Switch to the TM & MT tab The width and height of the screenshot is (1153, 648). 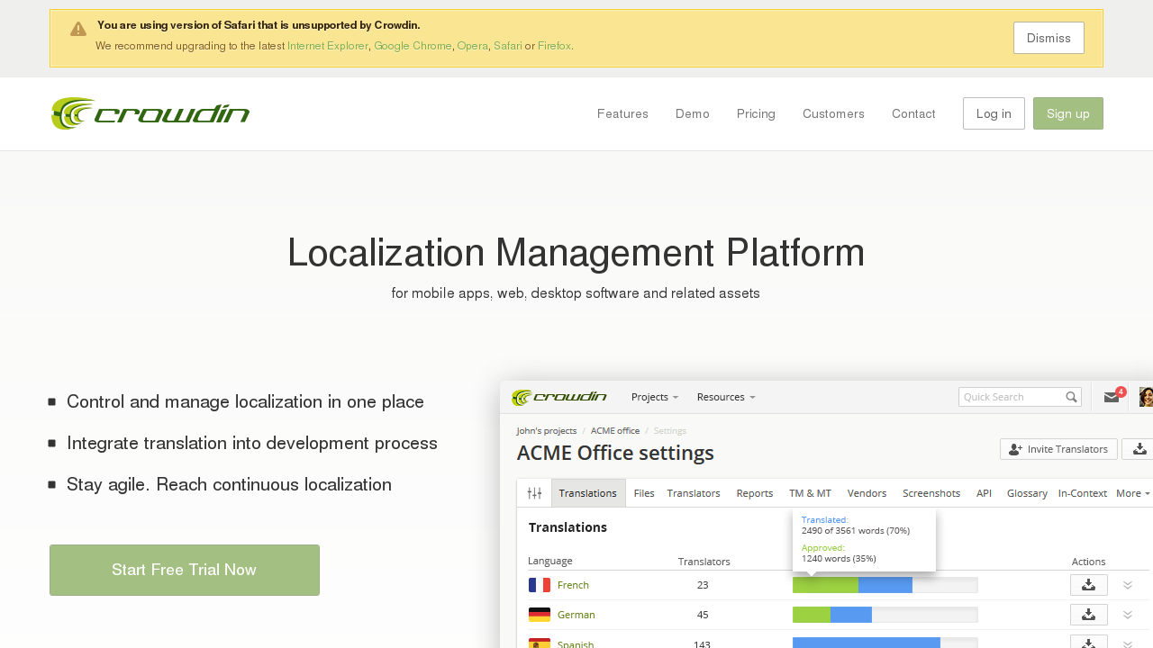(x=811, y=493)
